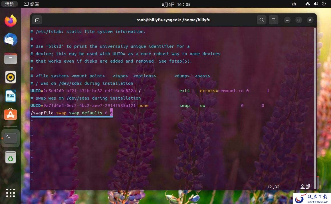The width and height of the screenshot is (331, 204).
Task: Launch Firefox from the dock
Action: click(11, 21)
